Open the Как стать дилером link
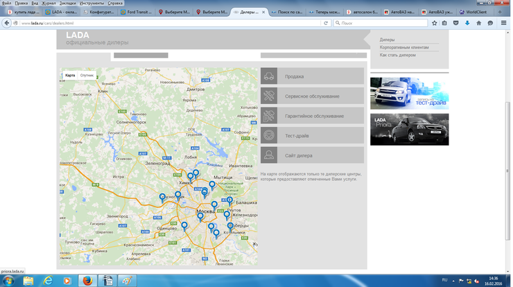513x287 pixels. tap(397, 55)
